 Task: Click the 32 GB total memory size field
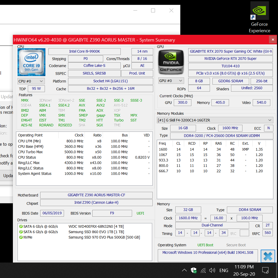[x=188, y=210]
